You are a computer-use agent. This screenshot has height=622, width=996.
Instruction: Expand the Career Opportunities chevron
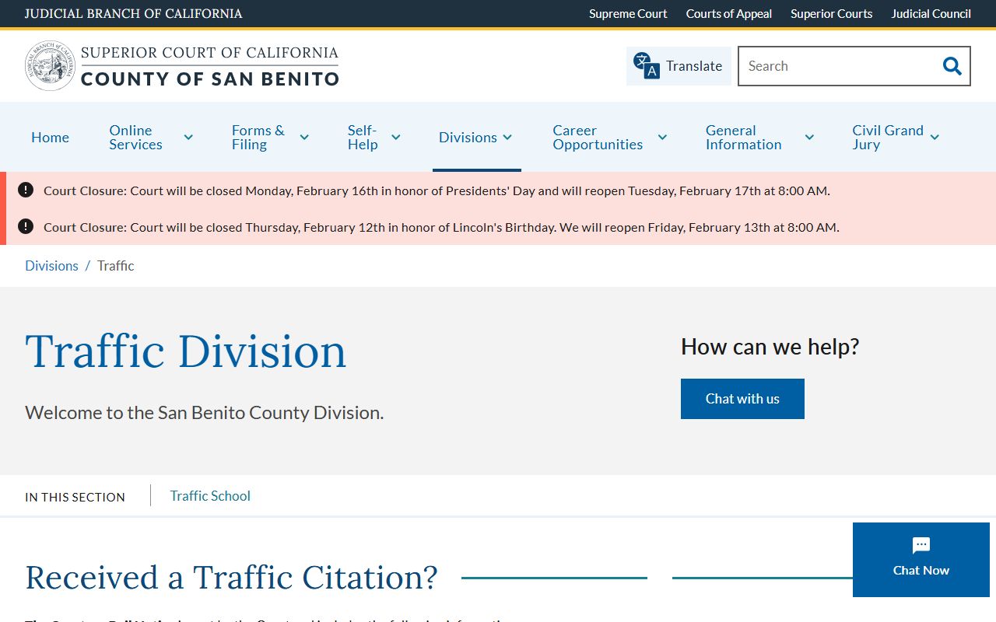662,138
